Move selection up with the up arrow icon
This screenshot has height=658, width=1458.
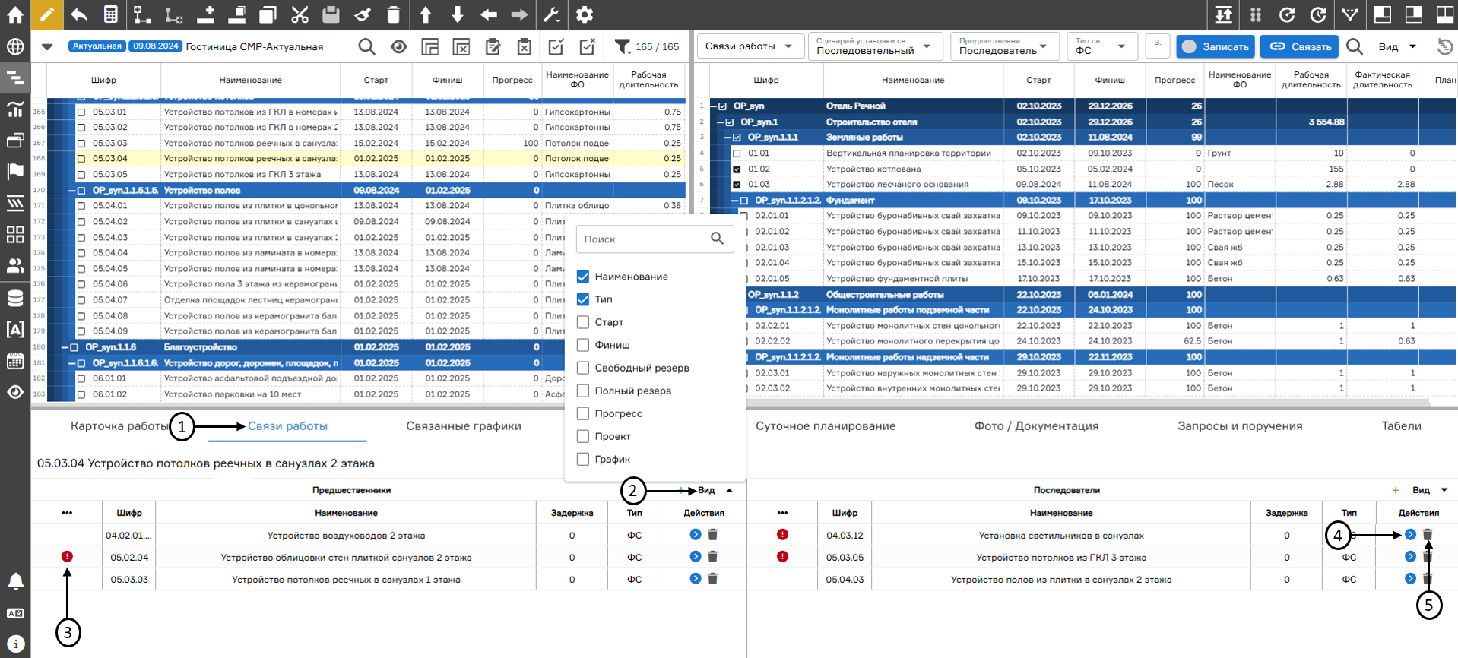tap(426, 14)
